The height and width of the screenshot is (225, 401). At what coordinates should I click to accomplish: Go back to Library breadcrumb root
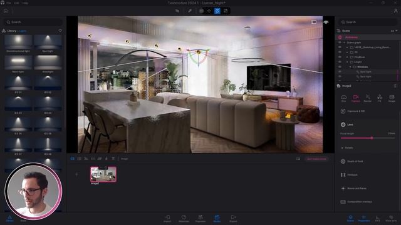click(x=12, y=31)
